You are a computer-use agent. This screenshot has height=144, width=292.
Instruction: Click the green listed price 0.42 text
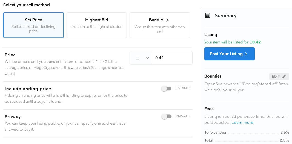pos(256,42)
